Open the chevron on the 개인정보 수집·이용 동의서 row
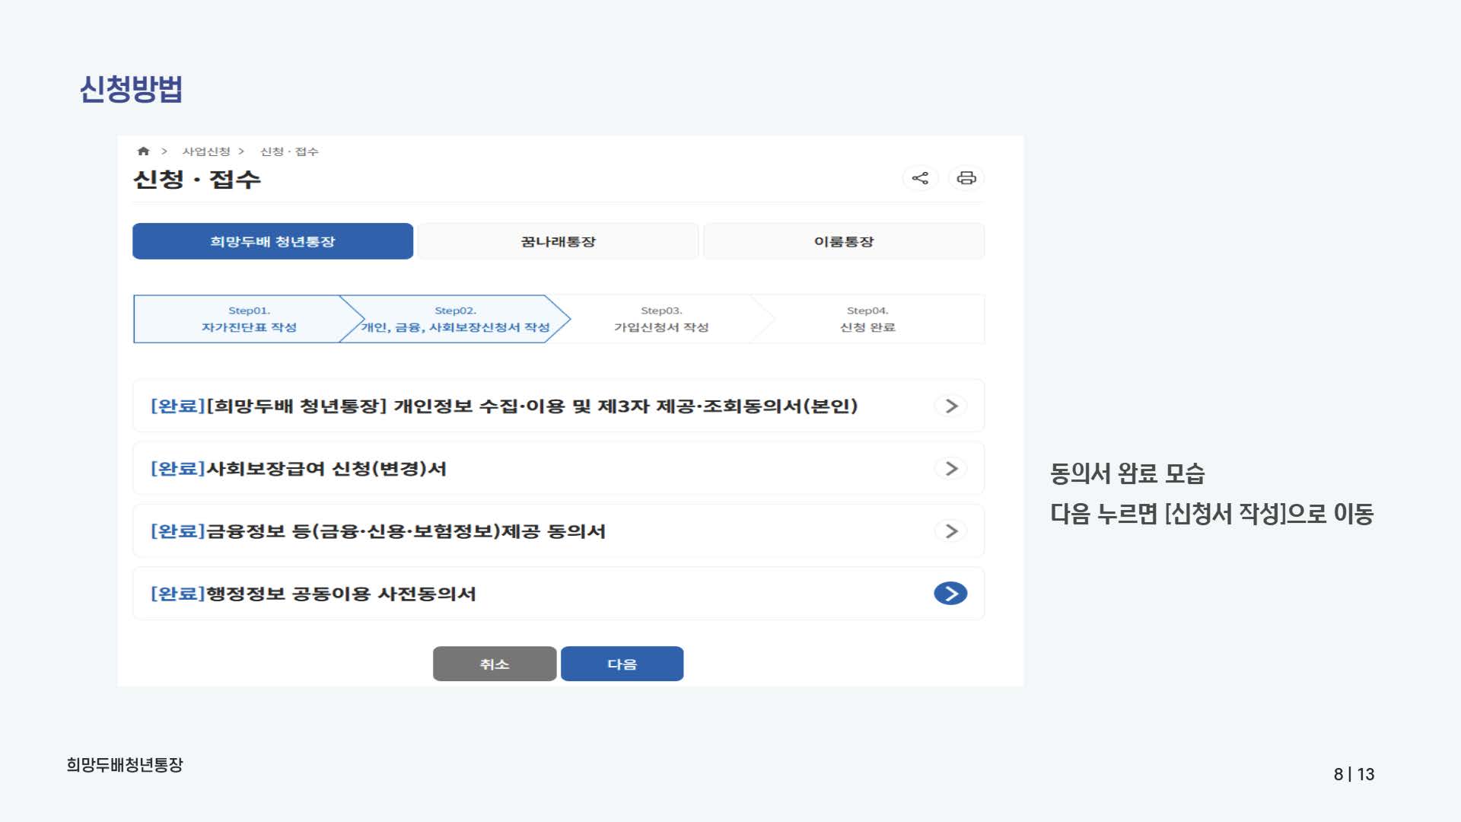Image resolution: width=1461 pixels, height=822 pixels. point(950,406)
